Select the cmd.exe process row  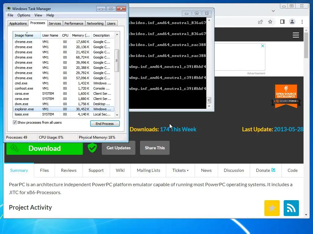pos(64,83)
